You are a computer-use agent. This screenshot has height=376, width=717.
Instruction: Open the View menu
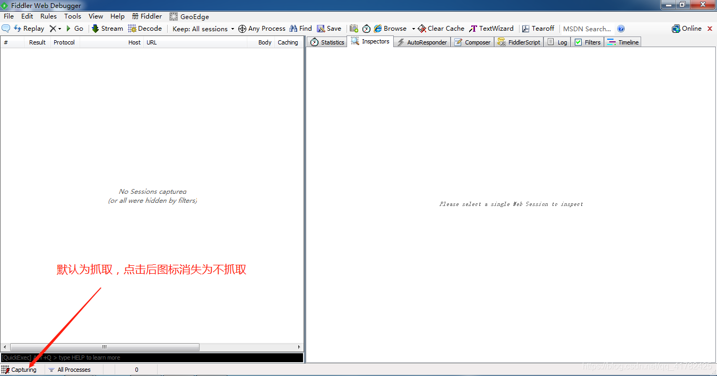tap(96, 16)
